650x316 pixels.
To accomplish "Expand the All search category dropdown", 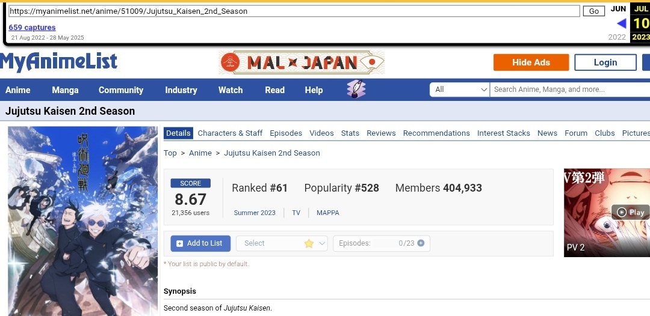I will pos(460,90).
